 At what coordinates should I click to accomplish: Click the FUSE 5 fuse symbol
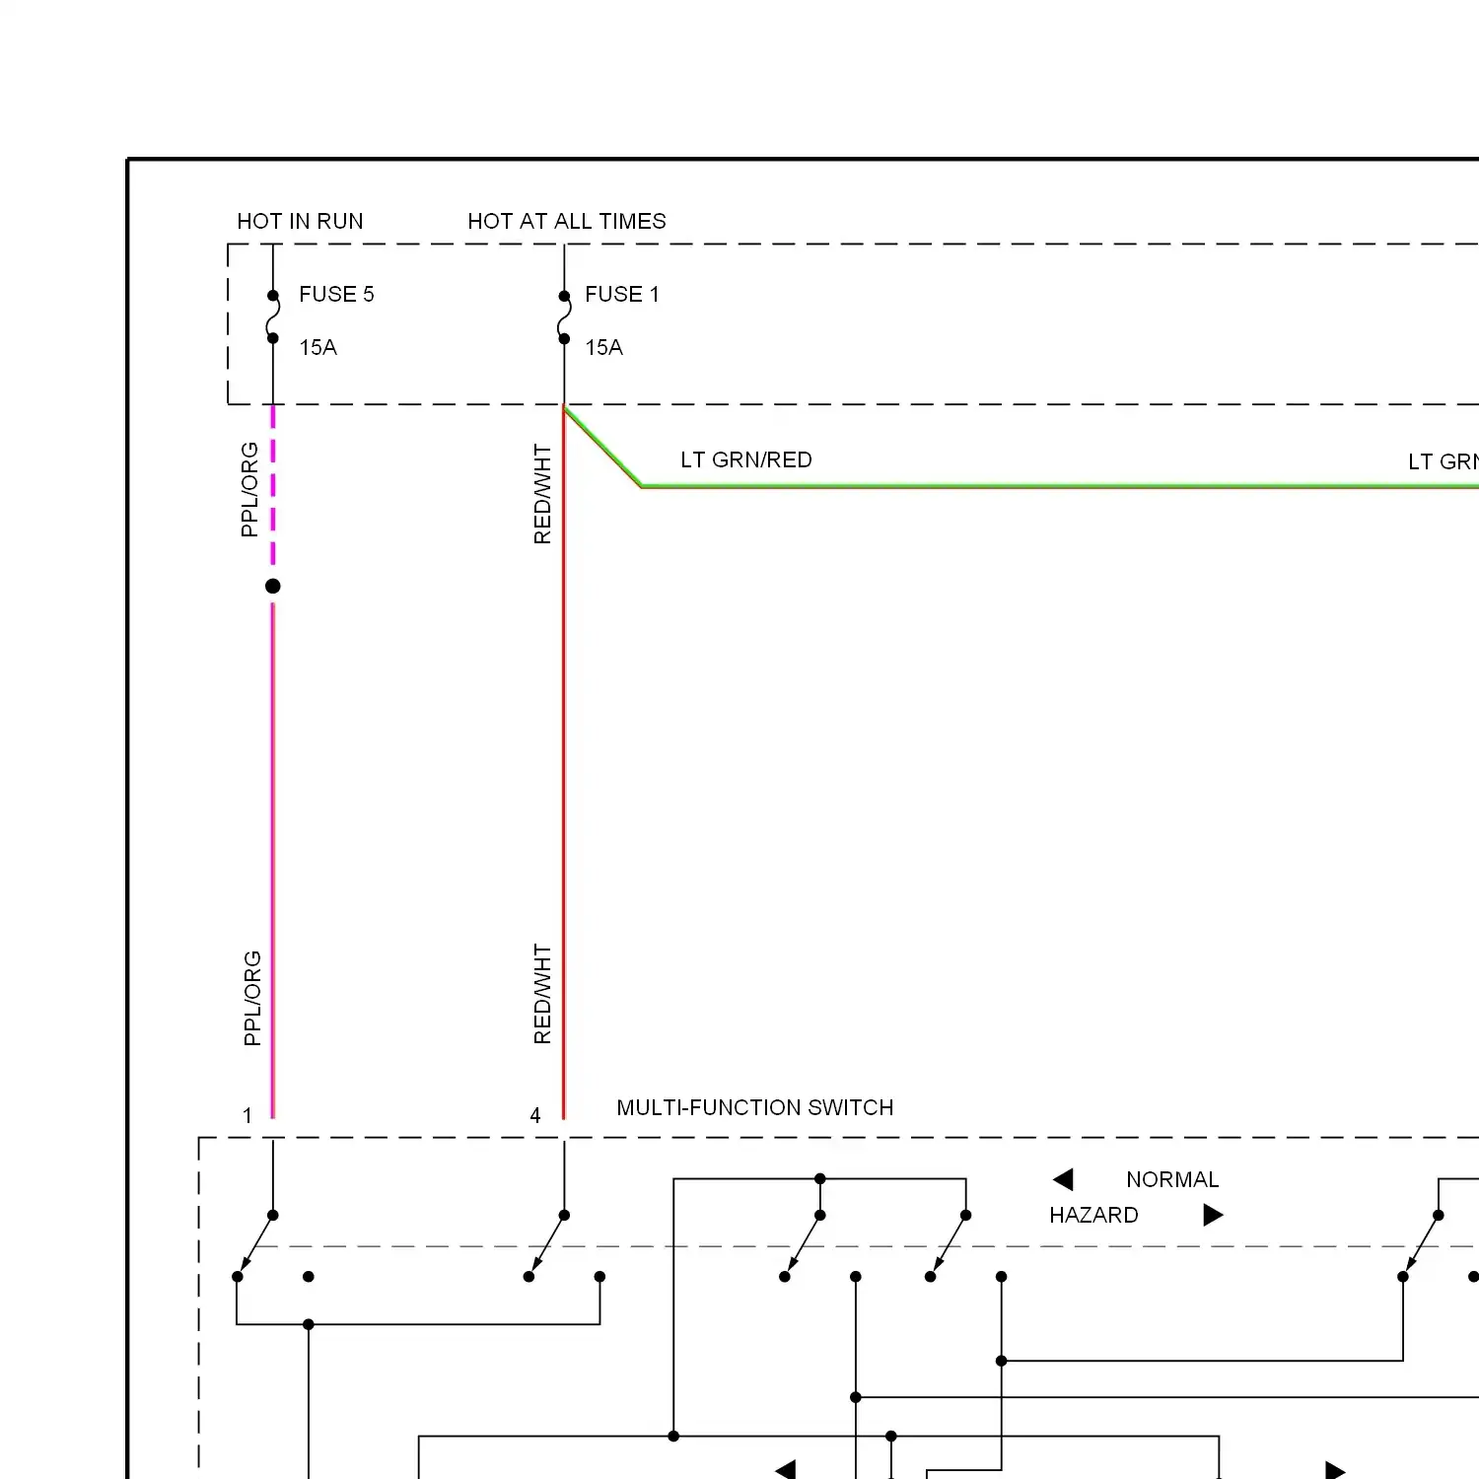pyautogui.click(x=273, y=317)
